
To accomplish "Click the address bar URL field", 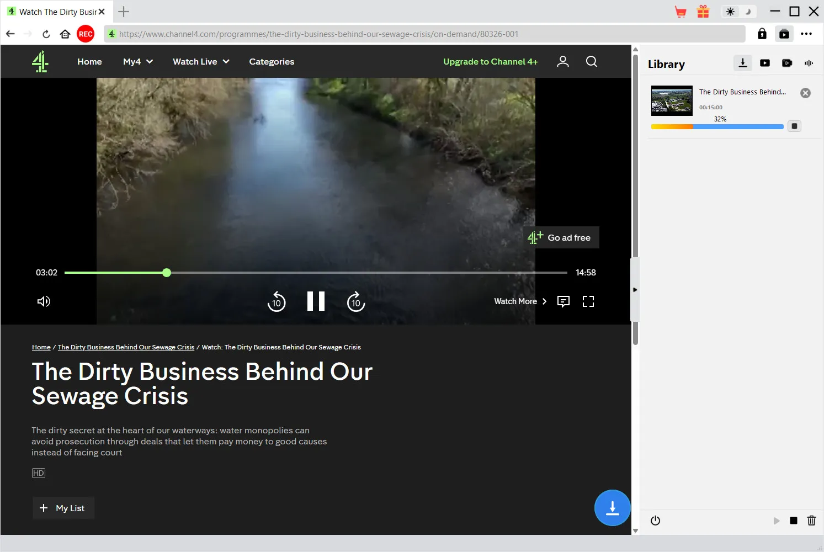I will (425, 34).
